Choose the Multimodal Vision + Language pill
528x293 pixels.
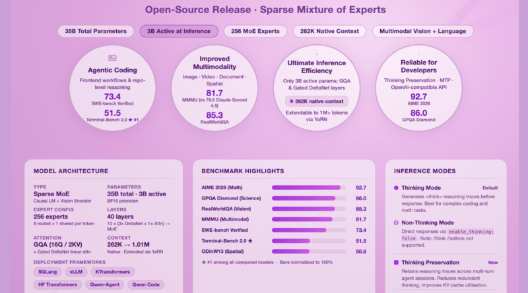[x=422, y=31]
